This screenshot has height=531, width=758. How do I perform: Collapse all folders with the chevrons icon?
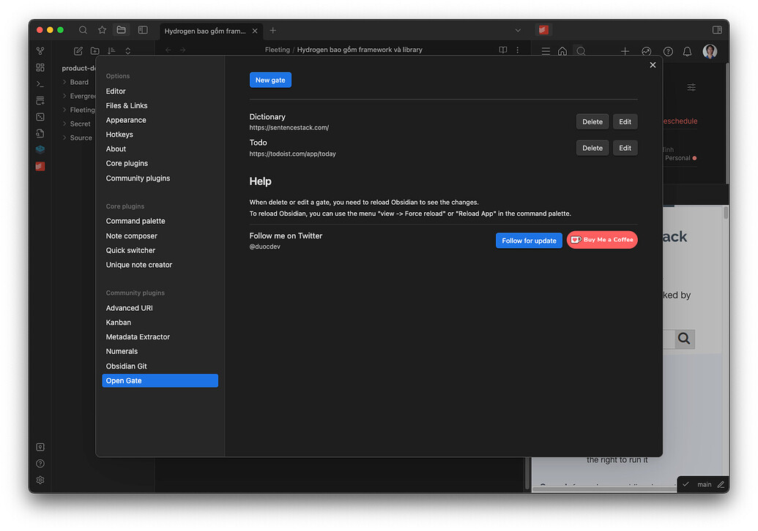127,50
